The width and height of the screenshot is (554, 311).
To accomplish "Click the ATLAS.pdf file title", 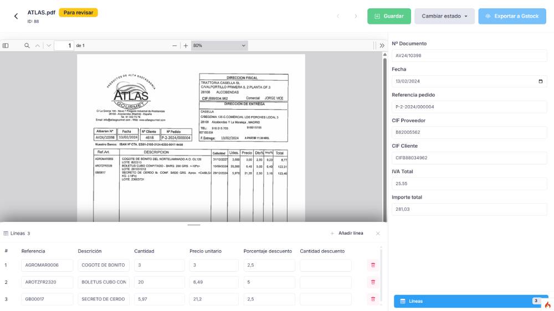I will pyautogui.click(x=42, y=13).
